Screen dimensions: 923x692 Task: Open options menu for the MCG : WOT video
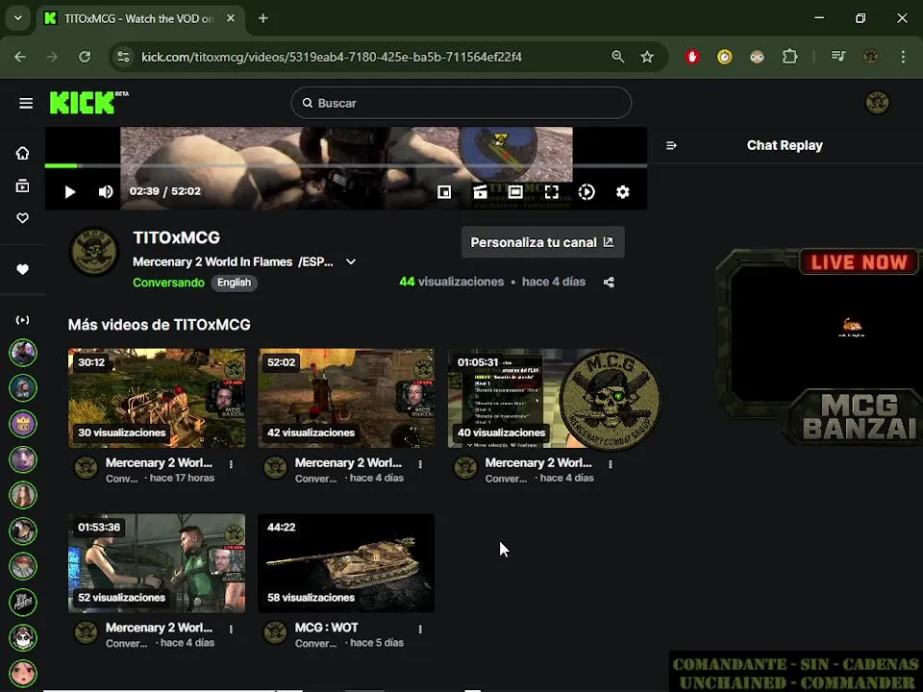(420, 629)
